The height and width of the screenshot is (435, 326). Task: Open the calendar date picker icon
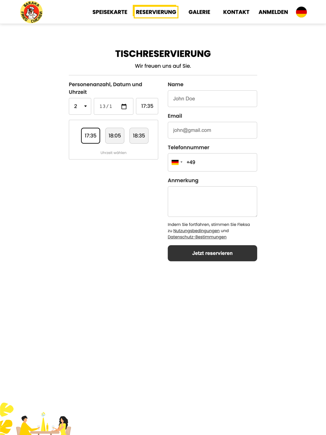point(124,106)
